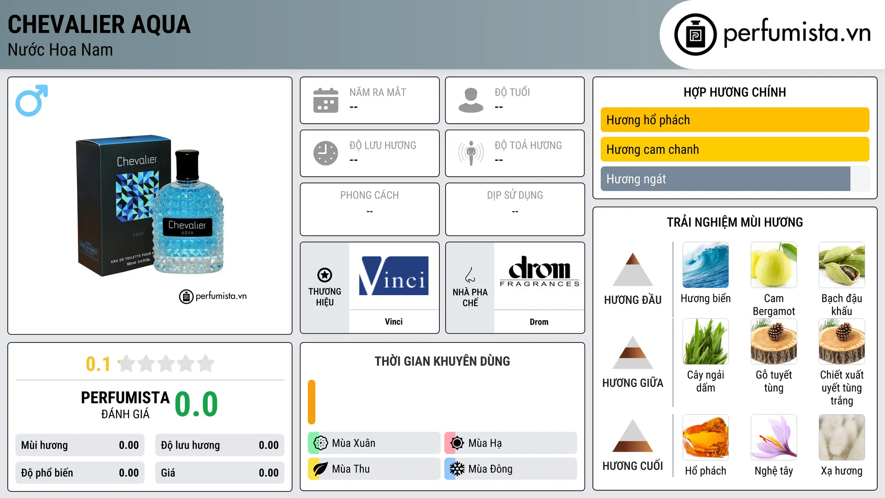Screen dimensions: 885x498
Task: Click the Độ lưu hương score row
Action: [x=220, y=445]
